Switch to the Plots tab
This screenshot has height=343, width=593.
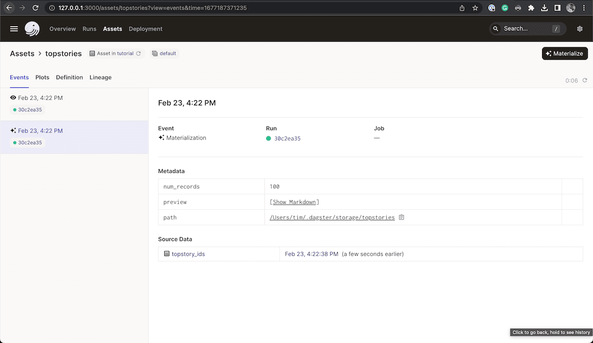(42, 77)
